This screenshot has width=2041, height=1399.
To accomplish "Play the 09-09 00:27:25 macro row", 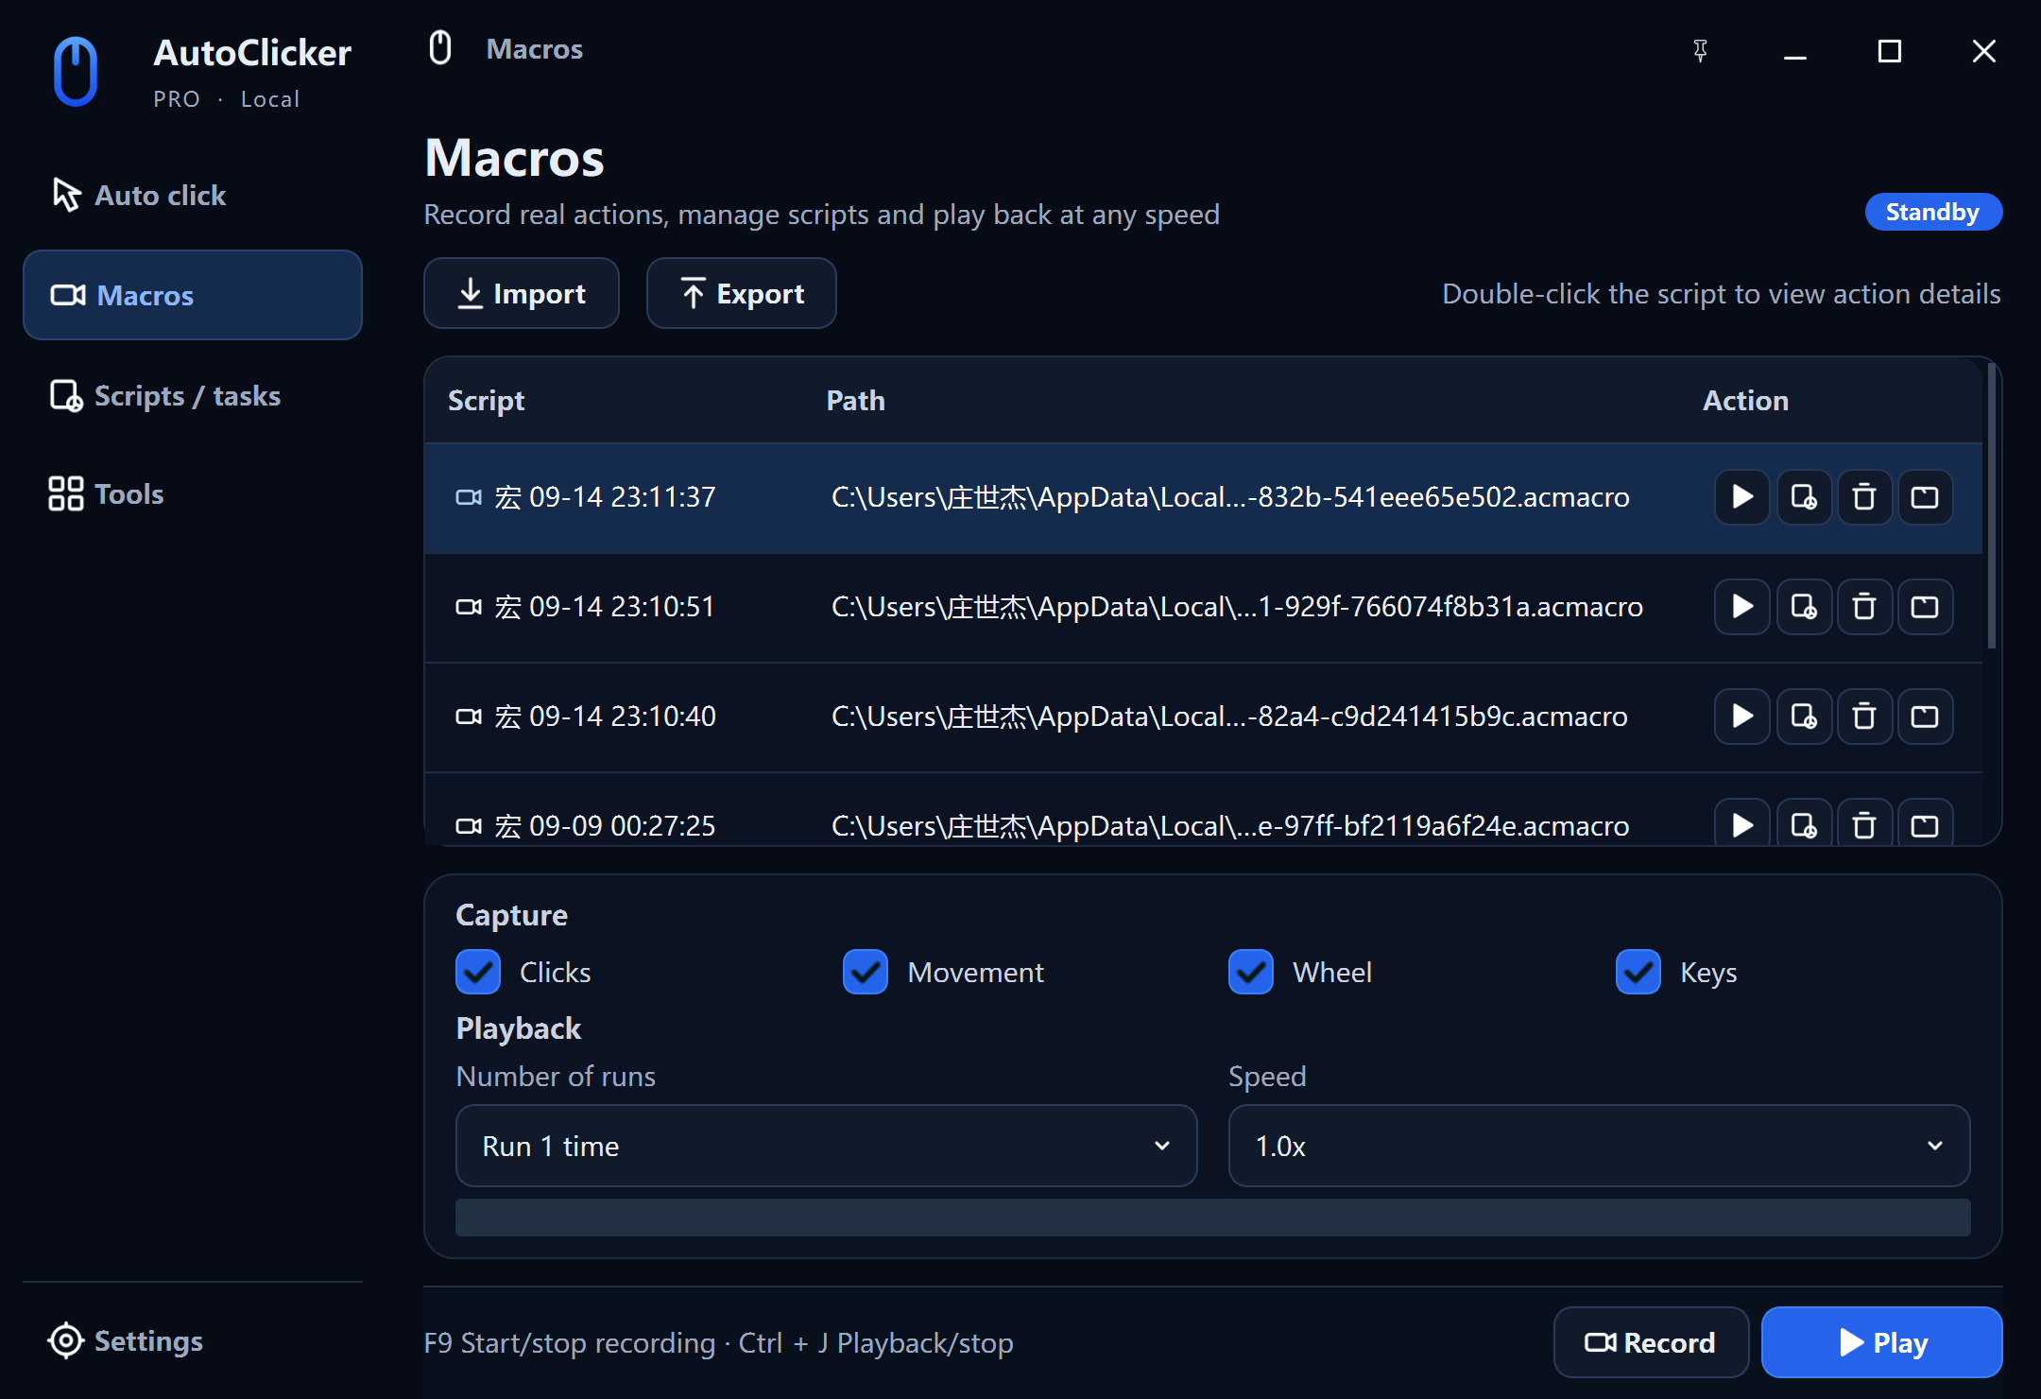I will 1742,822.
